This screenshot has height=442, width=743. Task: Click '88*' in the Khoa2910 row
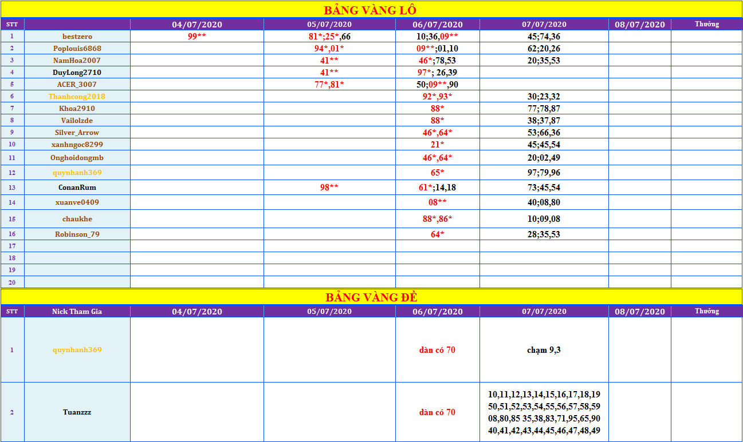pos(438,109)
